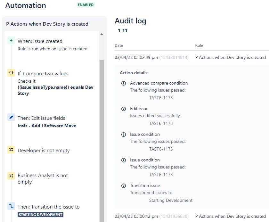Select the braces icon beside Compare two values

[11, 73]
